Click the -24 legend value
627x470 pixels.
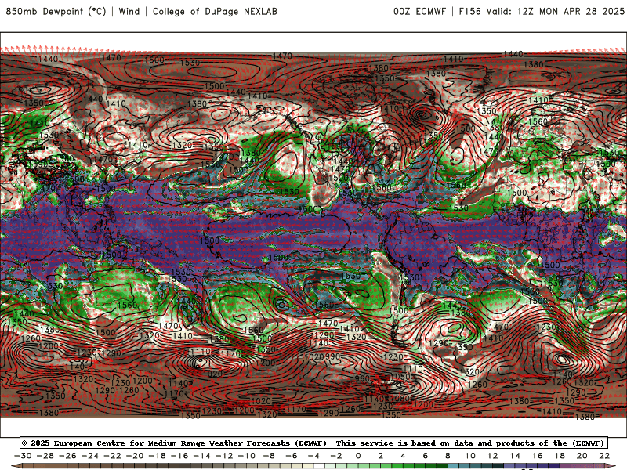tap(89, 456)
